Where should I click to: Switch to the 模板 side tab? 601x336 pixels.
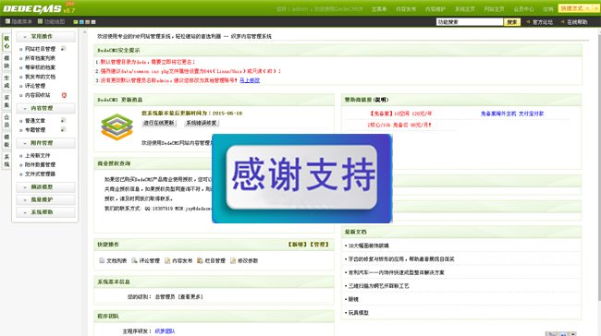(x=6, y=141)
